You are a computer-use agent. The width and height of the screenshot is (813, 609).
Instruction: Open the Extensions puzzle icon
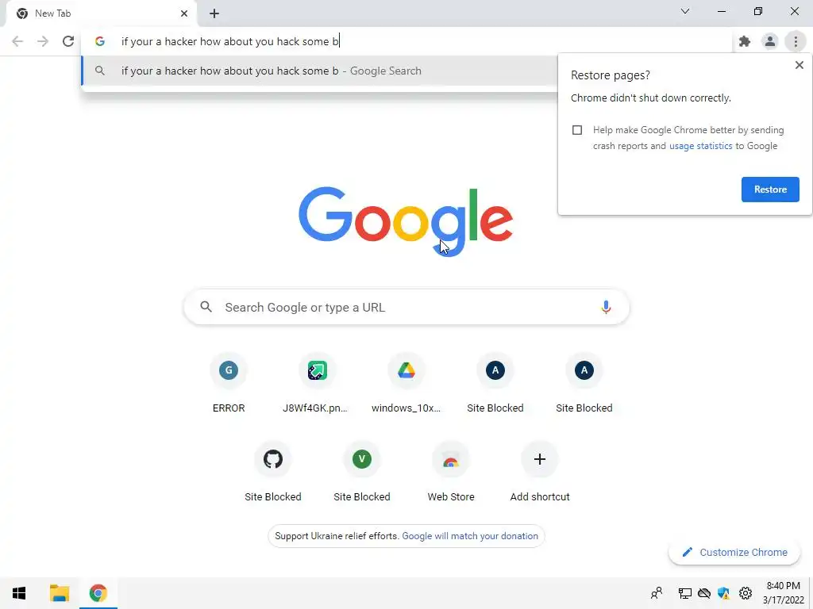[x=745, y=41]
